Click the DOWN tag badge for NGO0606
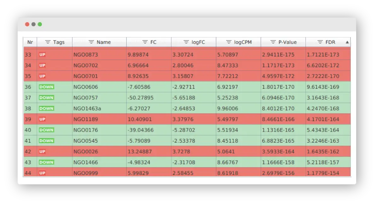The width and height of the screenshot is (377, 205). (x=46, y=87)
